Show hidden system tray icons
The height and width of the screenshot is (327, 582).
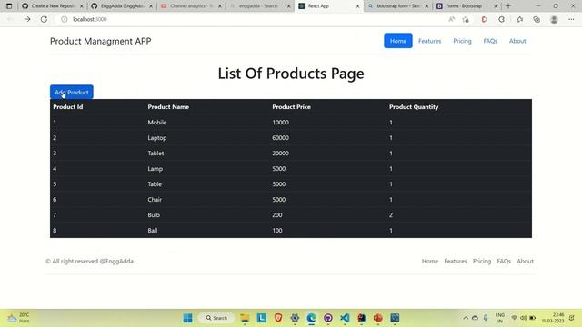[x=466, y=318]
